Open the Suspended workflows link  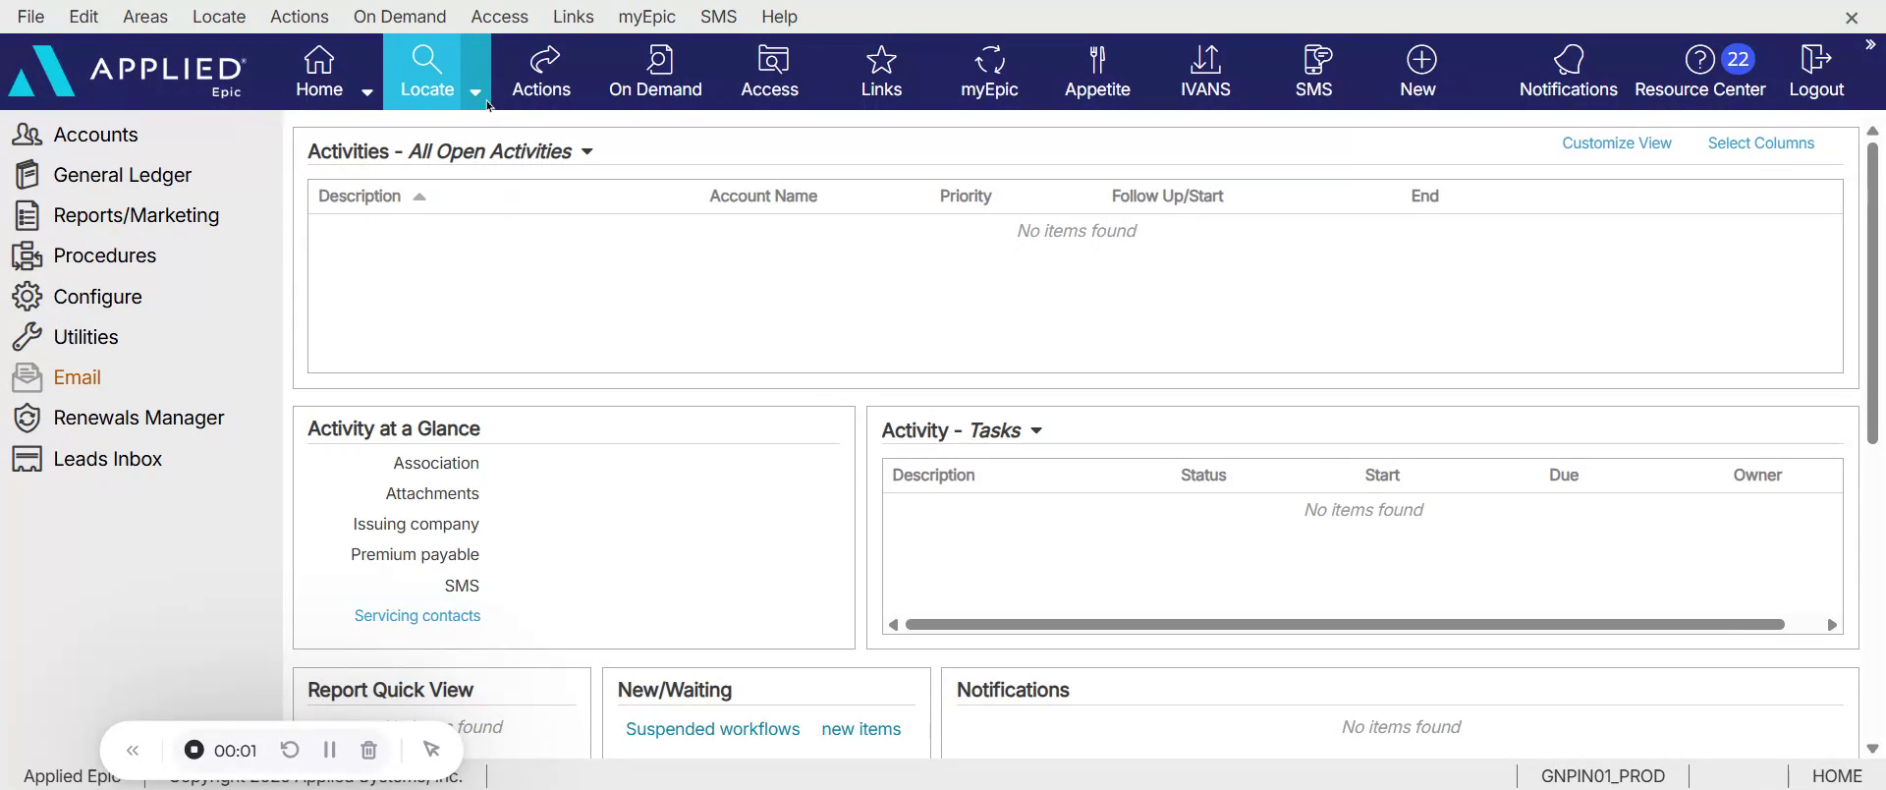[713, 729]
